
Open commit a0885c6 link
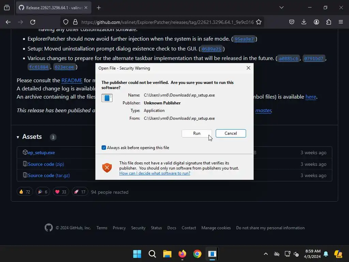[x=288, y=58]
